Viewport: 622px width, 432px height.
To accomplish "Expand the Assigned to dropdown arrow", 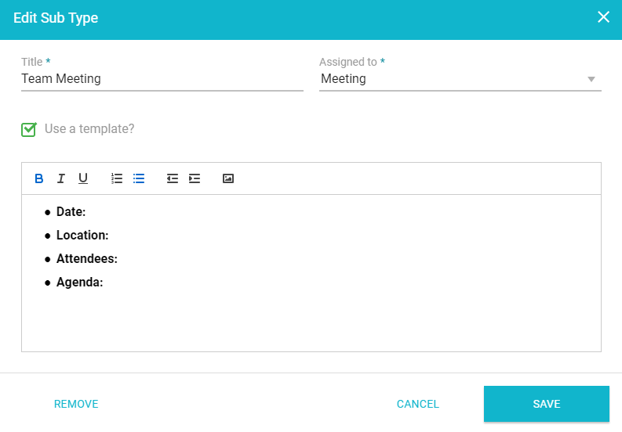I will pyautogui.click(x=591, y=79).
